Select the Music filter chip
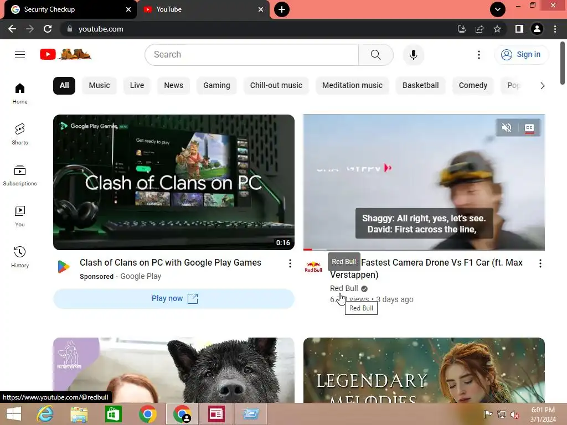 coord(99,86)
